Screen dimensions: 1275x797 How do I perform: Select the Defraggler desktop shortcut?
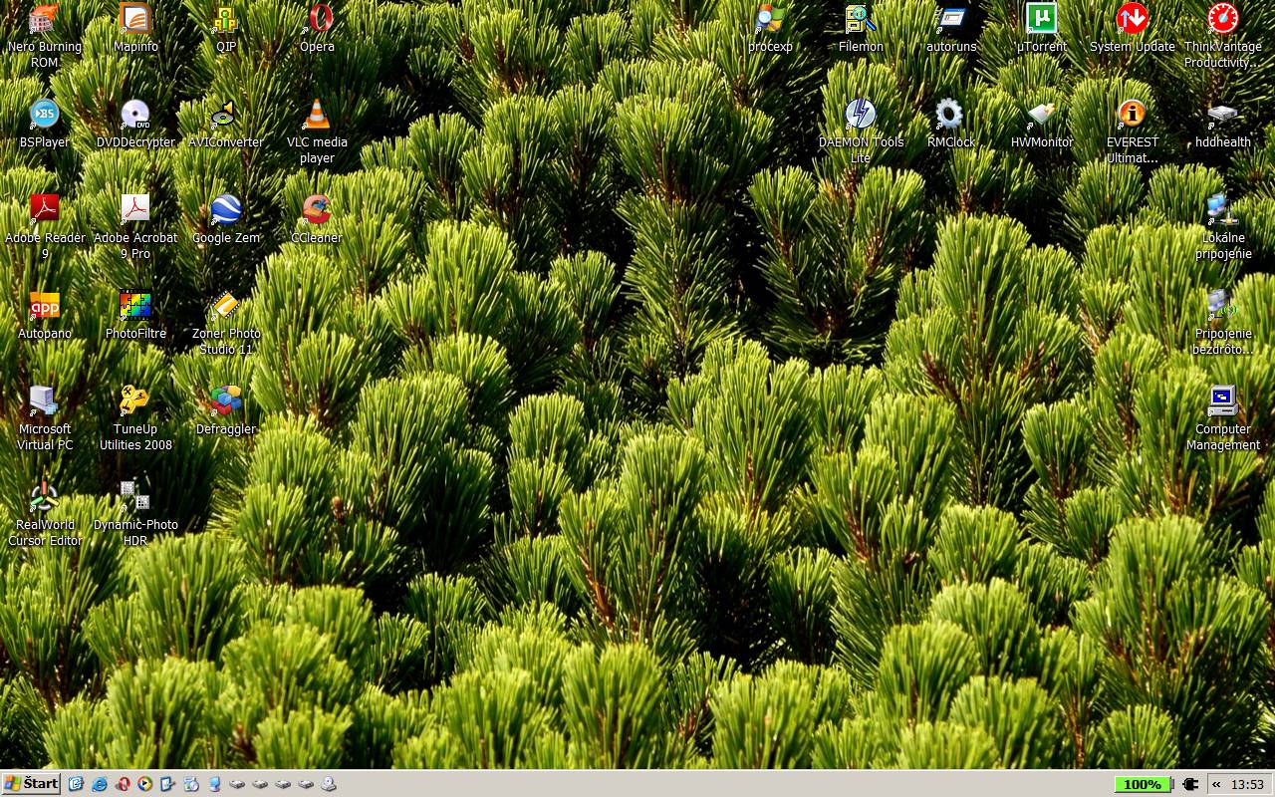[226, 401]
